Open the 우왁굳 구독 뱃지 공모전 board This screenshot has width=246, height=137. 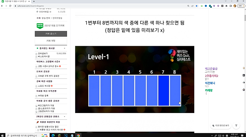[49, 76]
